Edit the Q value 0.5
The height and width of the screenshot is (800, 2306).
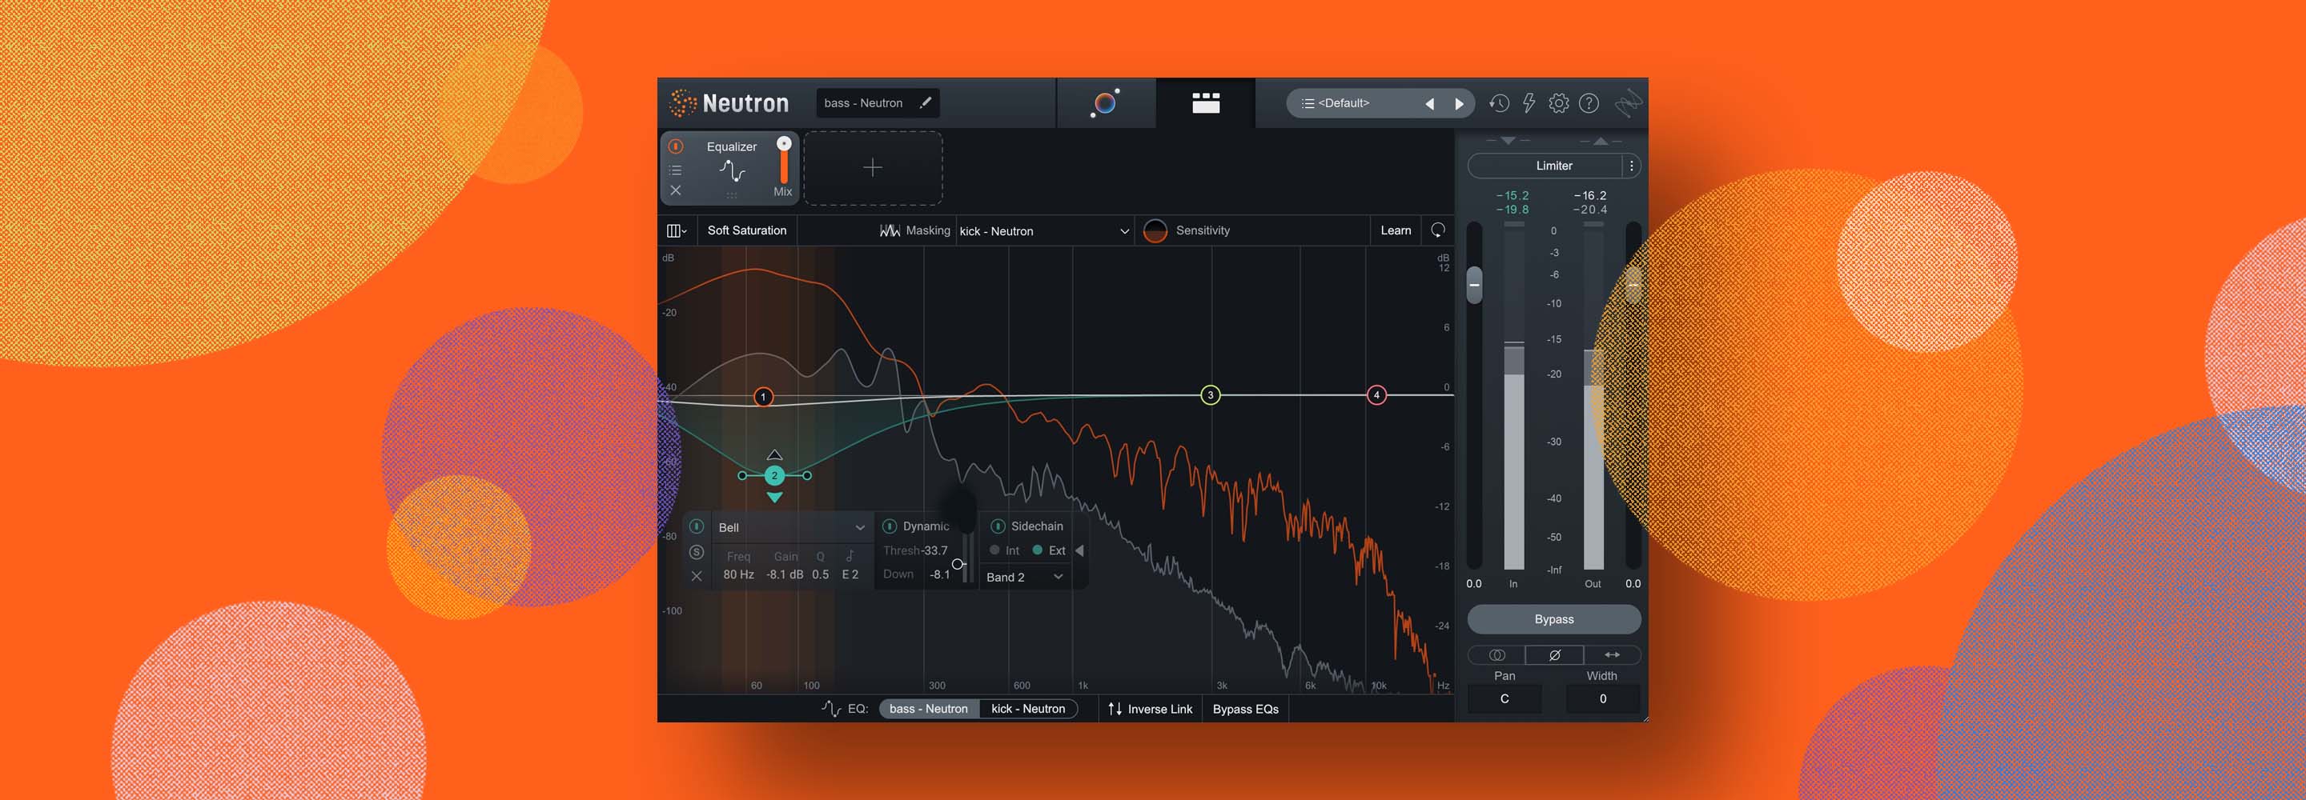click(820, 574)
